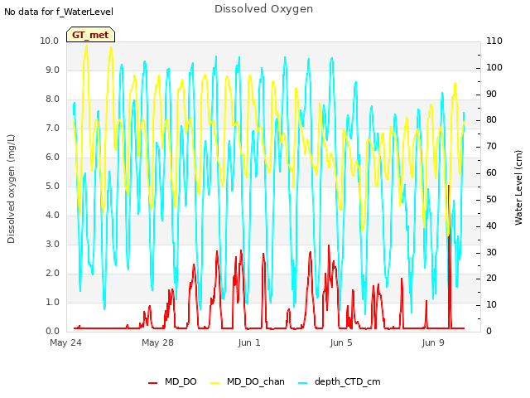The width and height of the screenshot is (530, 398).
Task: Click the 70 right axis tick label
Action: [491, 147]
